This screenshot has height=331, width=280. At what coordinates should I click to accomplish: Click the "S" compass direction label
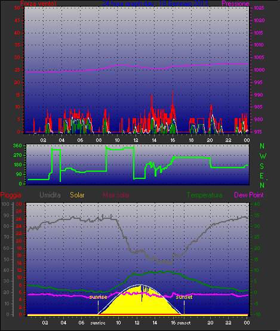pos(262,166)
